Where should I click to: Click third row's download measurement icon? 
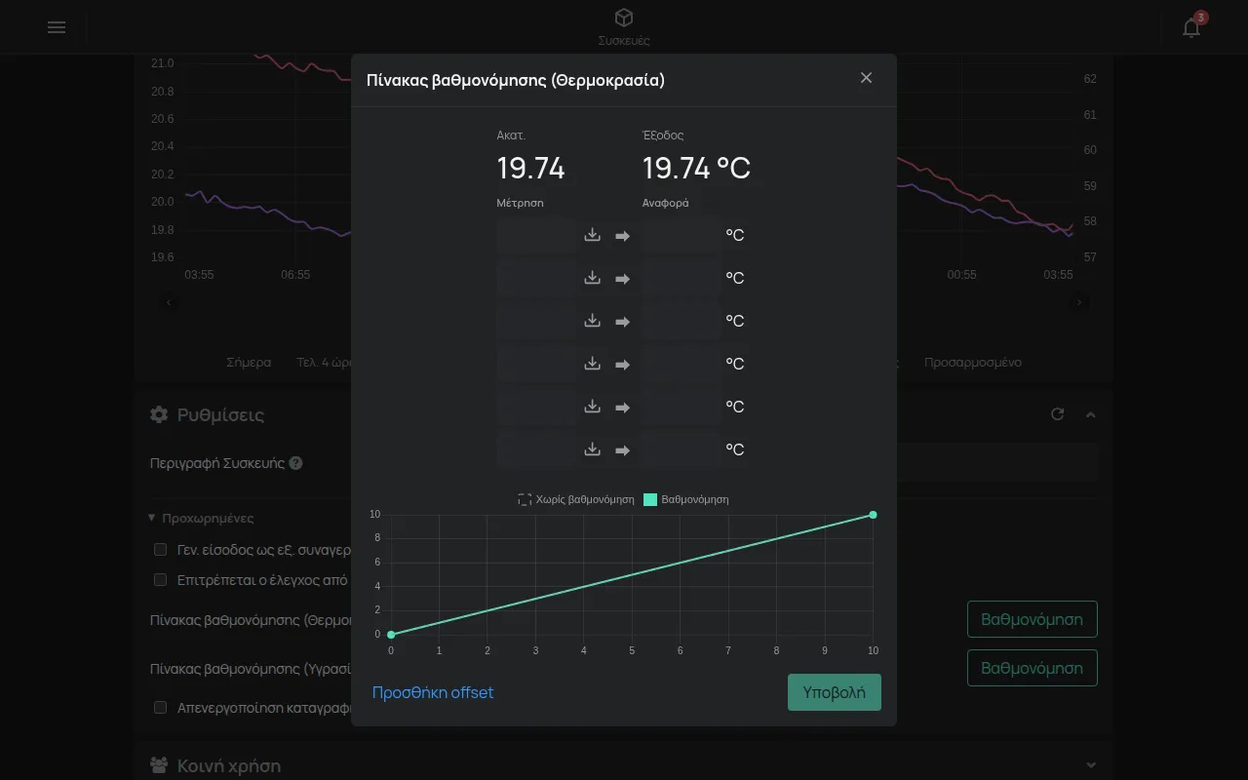592,321
